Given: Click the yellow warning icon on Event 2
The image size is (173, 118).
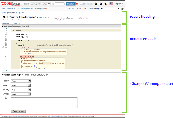Looking at the screenshot, I should click(22, 50).
